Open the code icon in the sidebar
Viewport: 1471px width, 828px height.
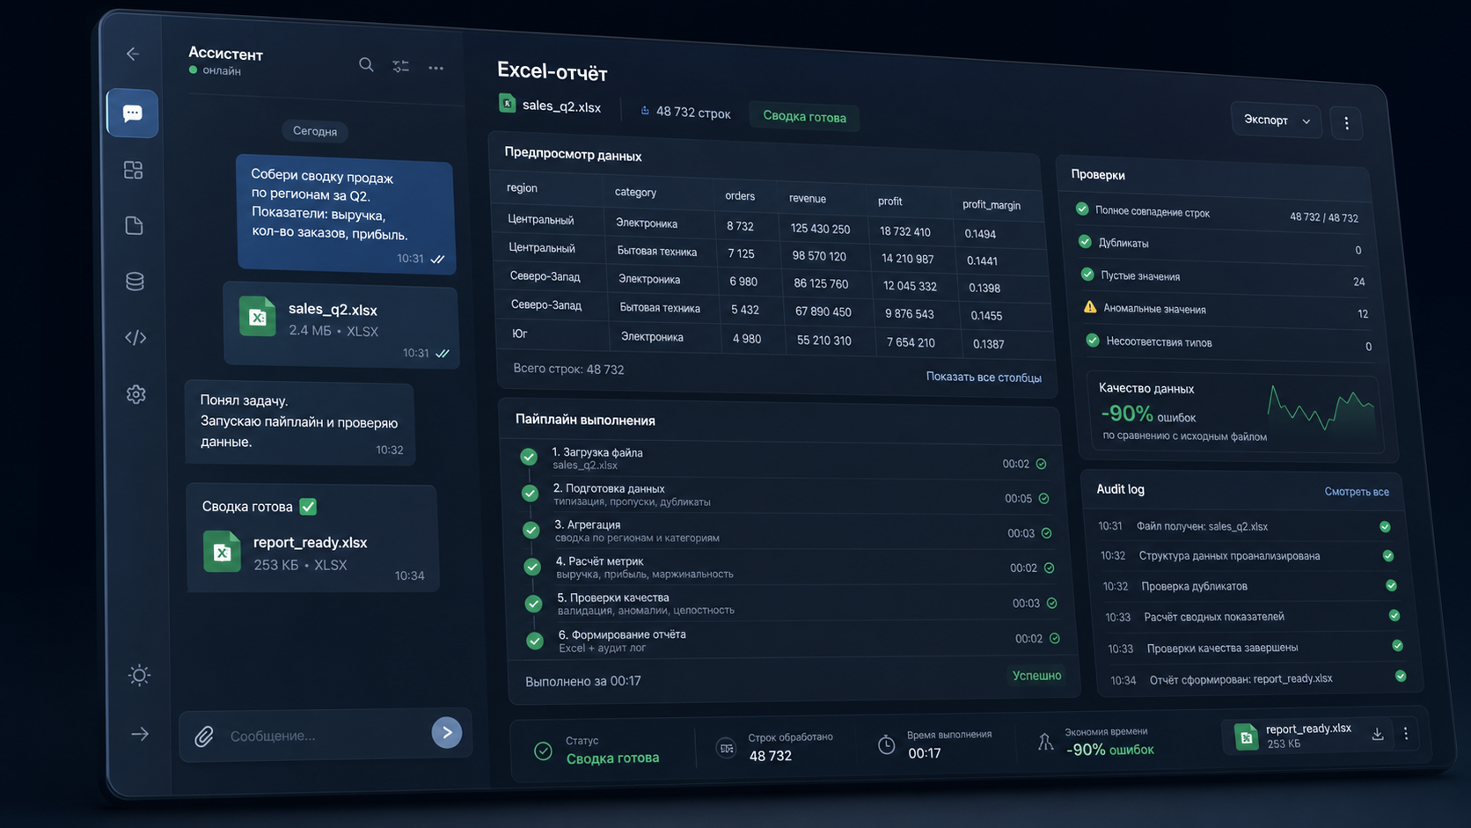pos(135,338)
